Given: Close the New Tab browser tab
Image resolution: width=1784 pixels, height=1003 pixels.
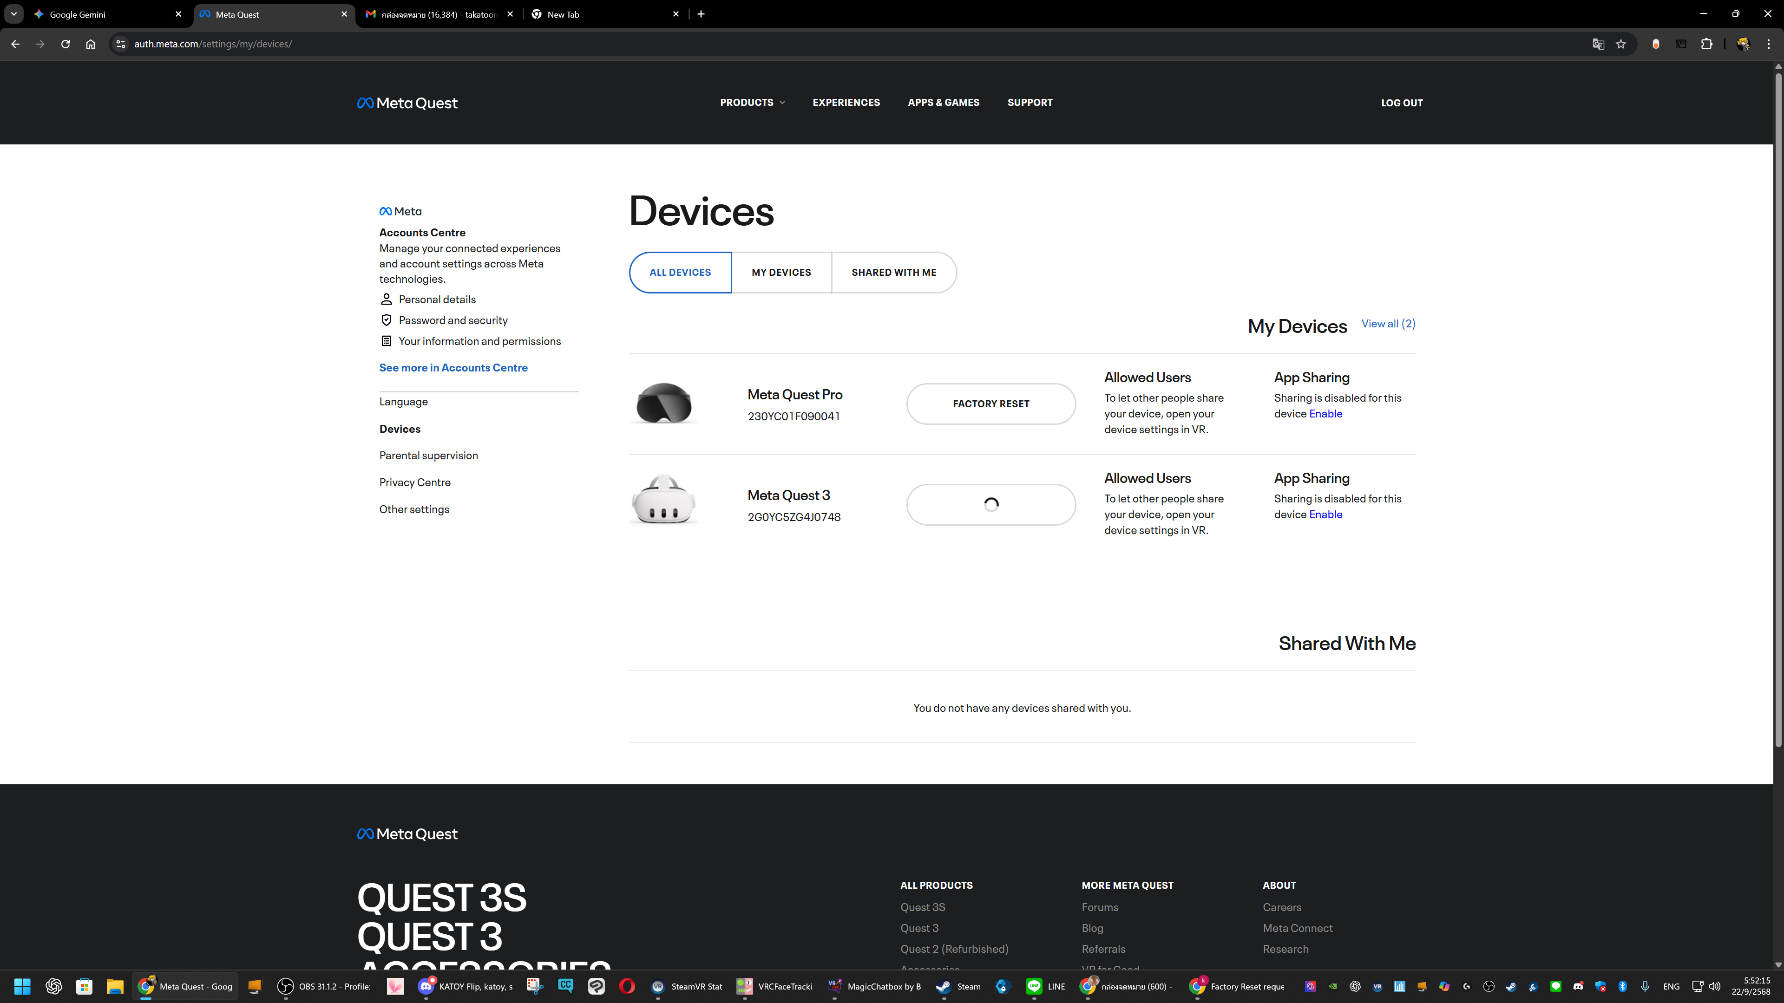Looking at the screenshot, I should (x=675, y=14).
